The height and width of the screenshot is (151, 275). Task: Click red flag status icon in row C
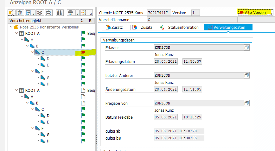pyautogui.click(x=83, y=52)
